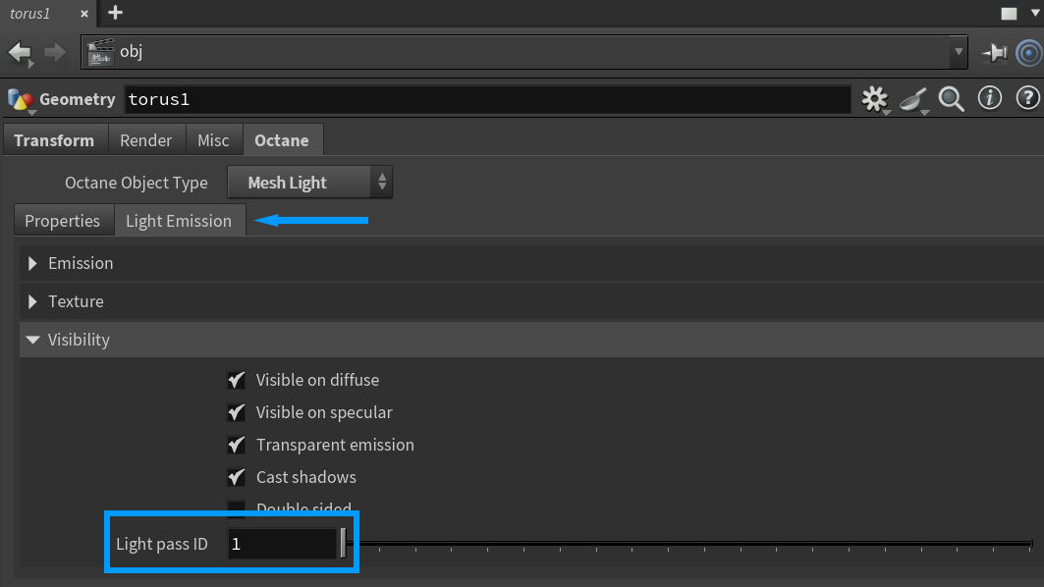Click the back navigation arrow
This screenshot has width=1044, height=587.
tap(20, 52)
